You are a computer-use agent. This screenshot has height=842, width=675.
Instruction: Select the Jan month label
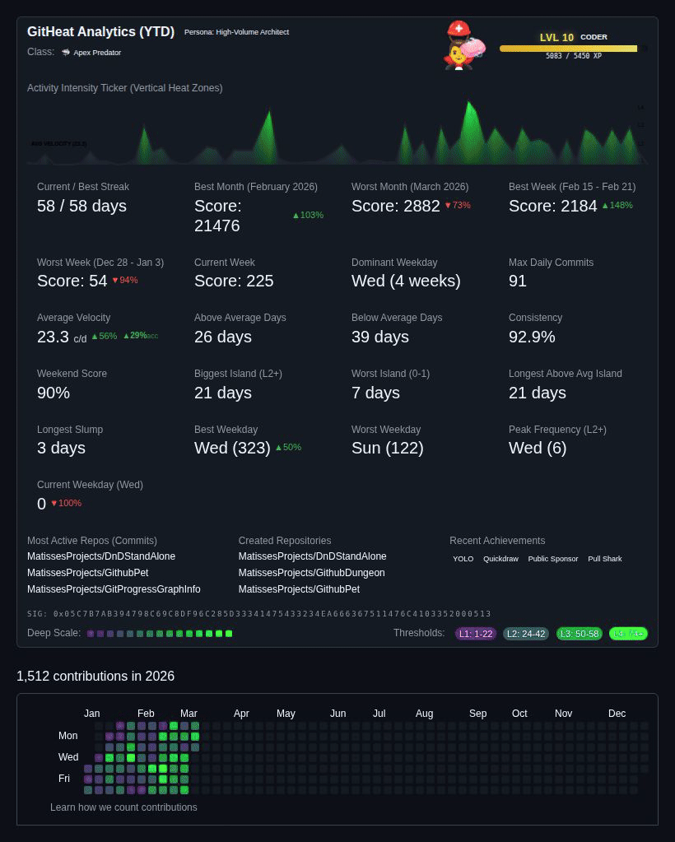pyautogui.click(x=91, y=714)
